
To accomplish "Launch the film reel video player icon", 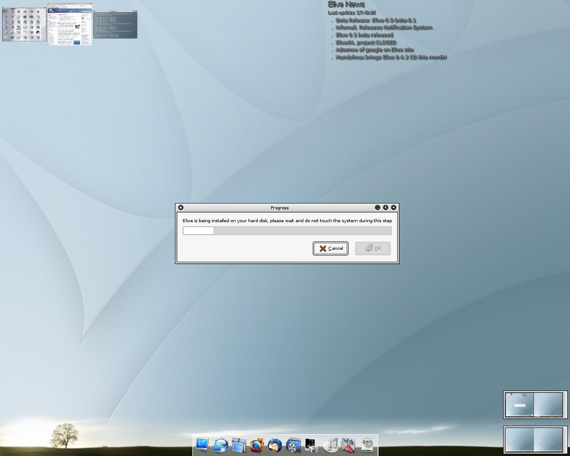I will point(293,445).
